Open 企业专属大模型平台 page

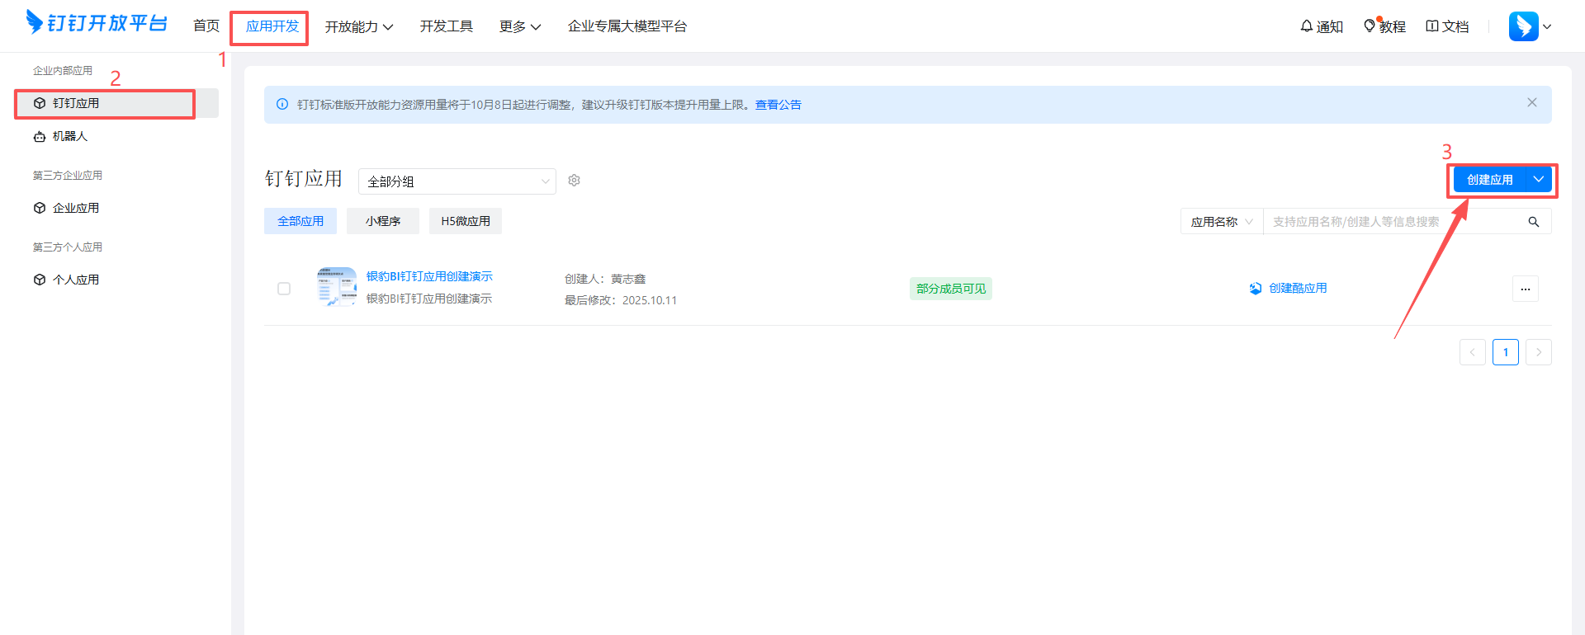pos(627,26)
